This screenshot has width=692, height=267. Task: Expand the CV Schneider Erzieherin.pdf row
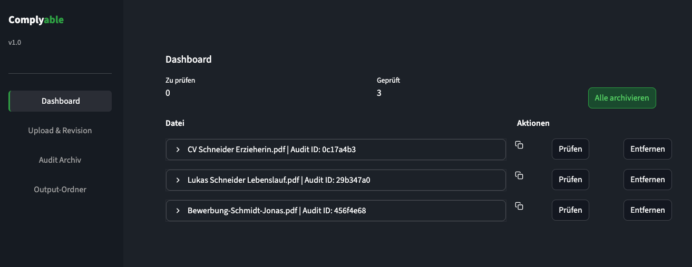(x=178, y=150)
